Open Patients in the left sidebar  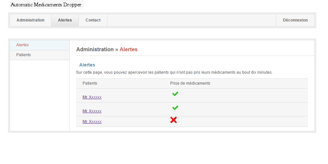pos(24,55)
